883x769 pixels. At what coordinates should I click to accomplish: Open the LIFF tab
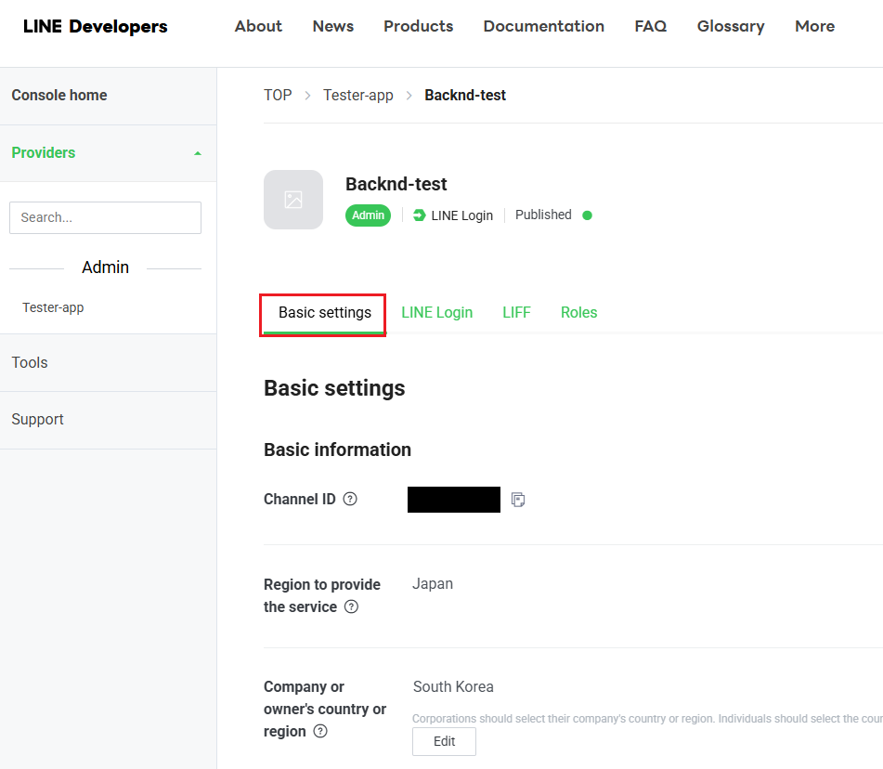point(516,312)
